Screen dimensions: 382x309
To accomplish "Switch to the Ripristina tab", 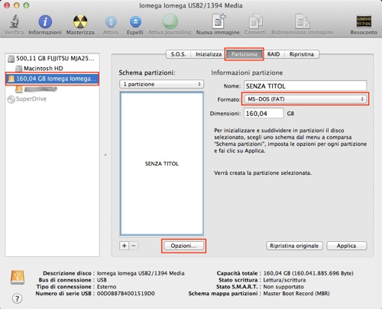I will (302, 54).
